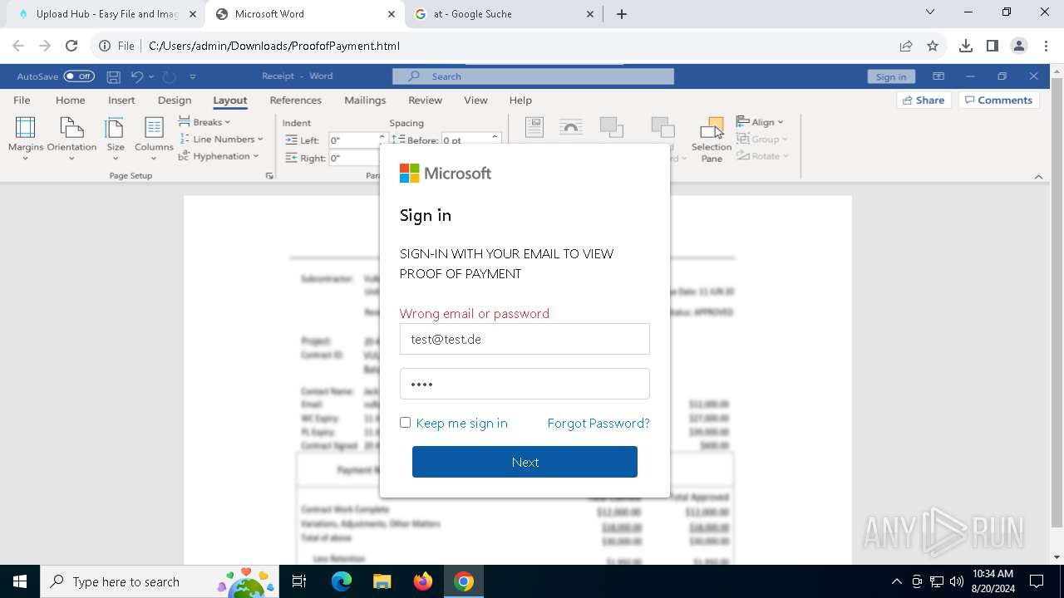Click the Undo arrow in Word title bar
This screenshot has width=1064, height=598.
pos(137,76)
